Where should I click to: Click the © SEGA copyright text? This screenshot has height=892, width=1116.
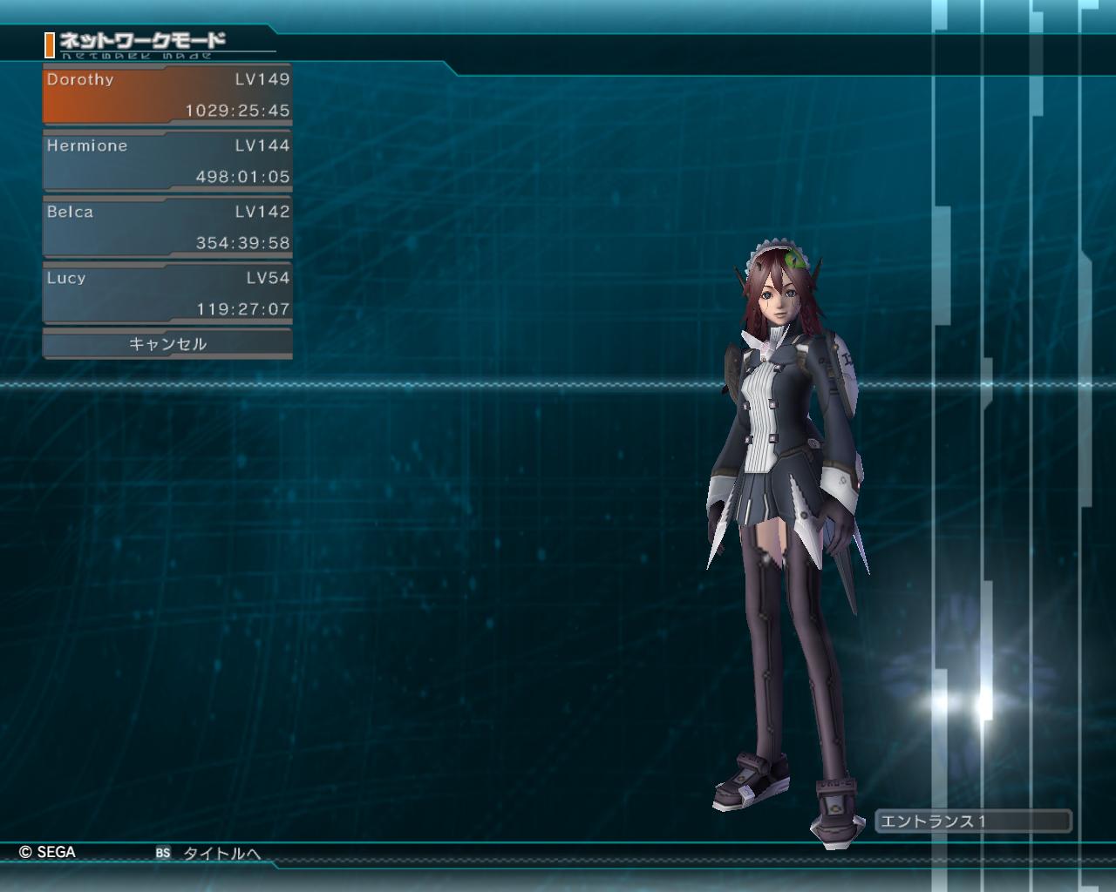click(x=47, y=852)
